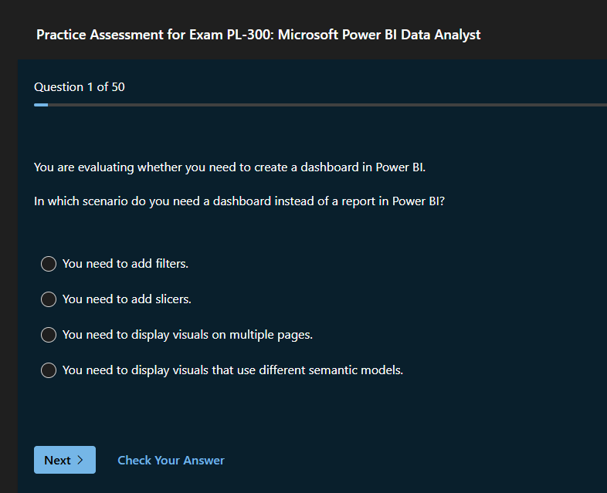Click the Next button
The height and width of the screenshot is (493, 607).
65,460
